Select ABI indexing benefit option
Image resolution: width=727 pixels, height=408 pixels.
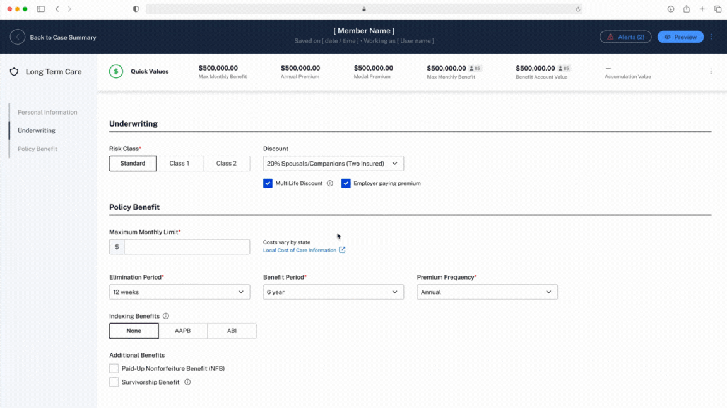[232, 331]
